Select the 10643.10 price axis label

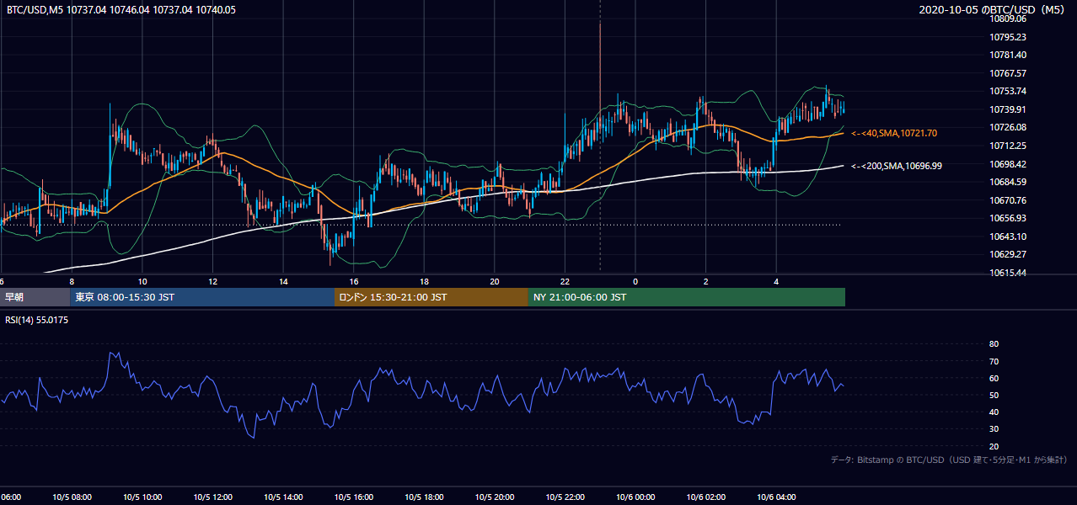point(1008,237)
